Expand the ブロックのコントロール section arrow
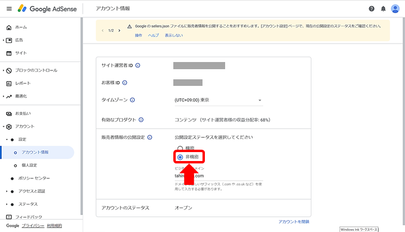 click(4, 70)
